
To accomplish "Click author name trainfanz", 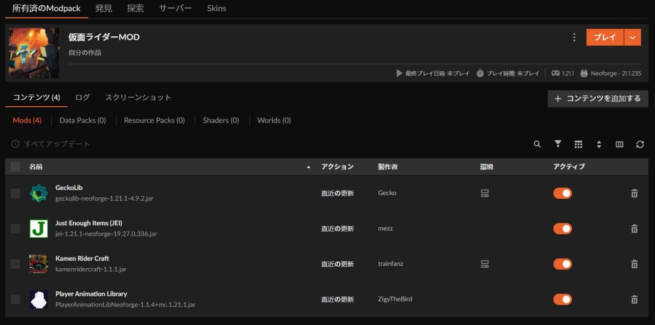I will coord(390,264).
